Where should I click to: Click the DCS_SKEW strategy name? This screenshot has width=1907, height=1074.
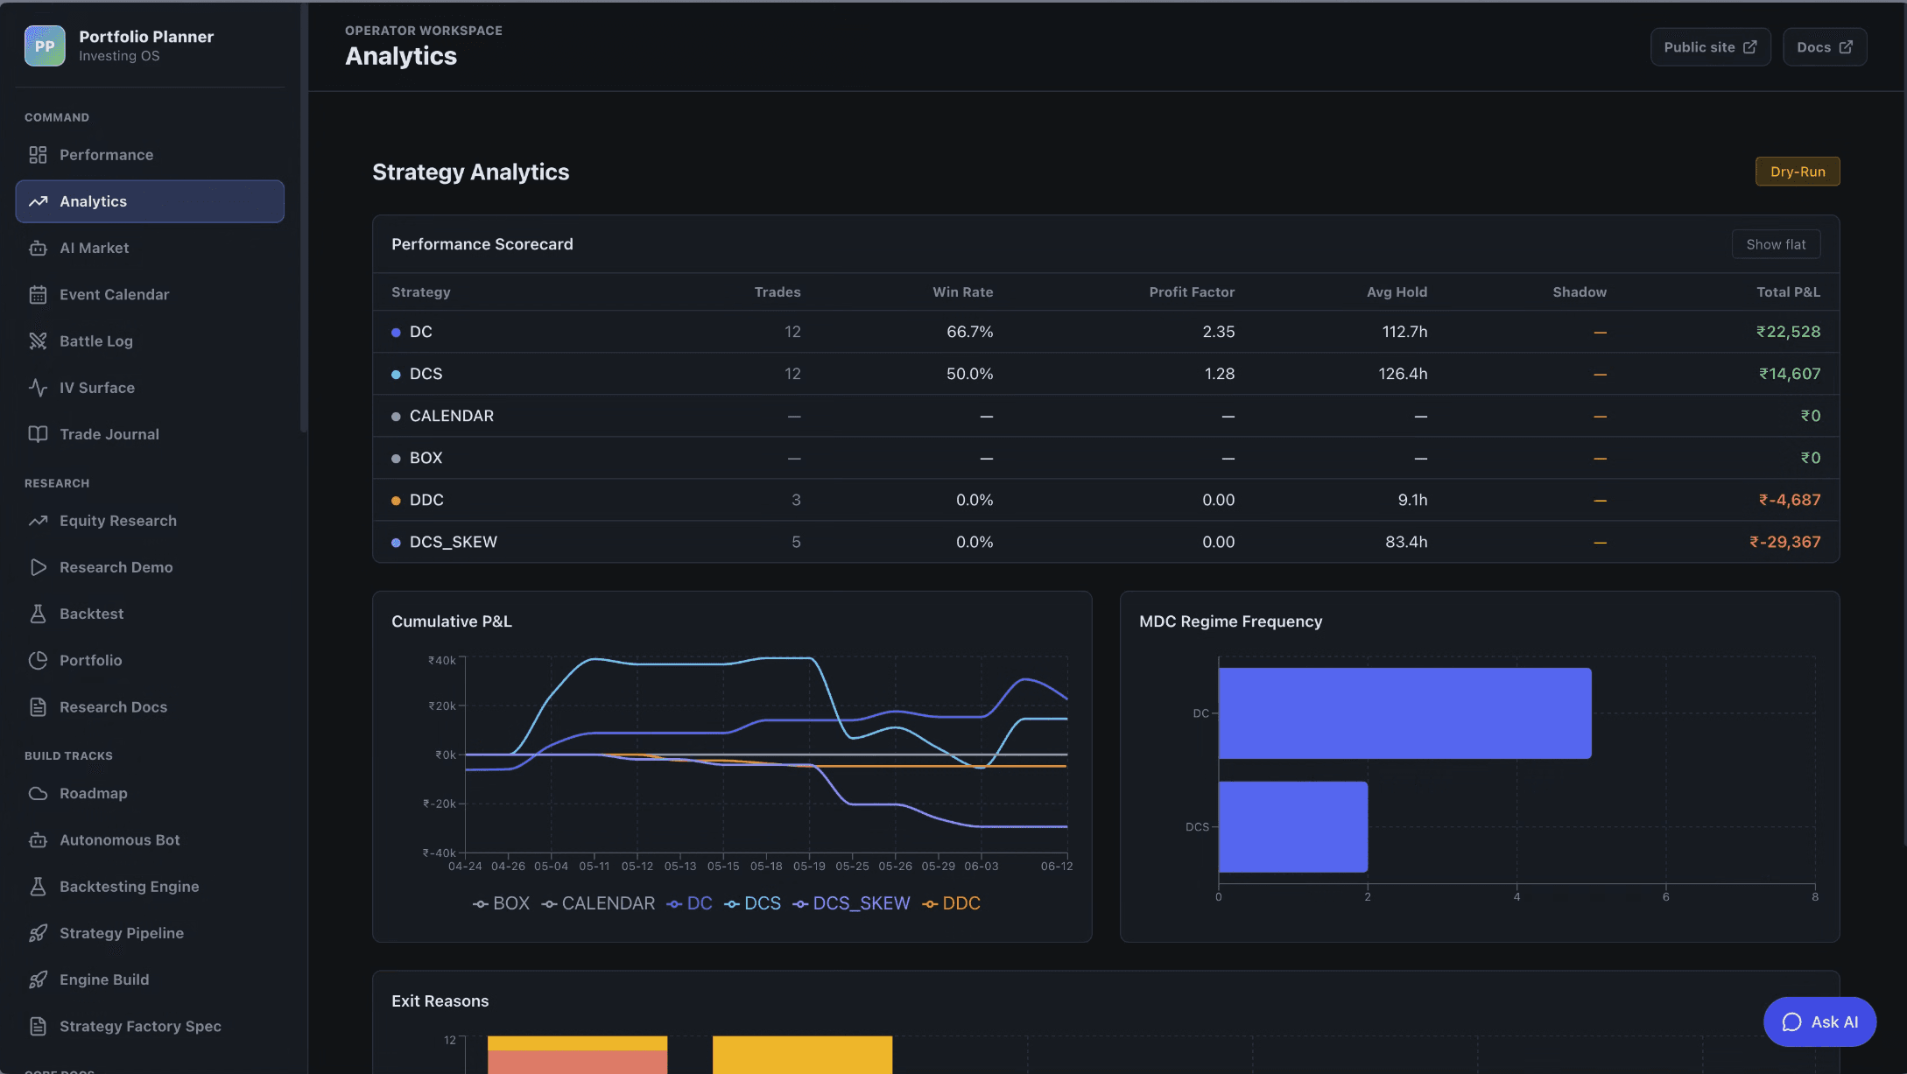454,542
